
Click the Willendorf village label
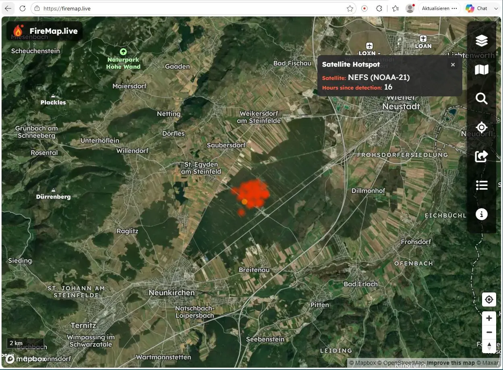pyautogui.click(x=132, y=151)
